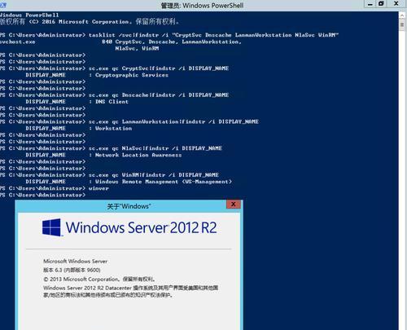Click the PowerShell vertical scrollbar thumb
The image size is (407, 330).
pos(402,25)
